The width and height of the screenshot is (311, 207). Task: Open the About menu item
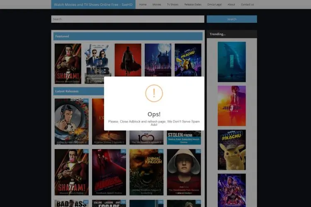(231, 5)
